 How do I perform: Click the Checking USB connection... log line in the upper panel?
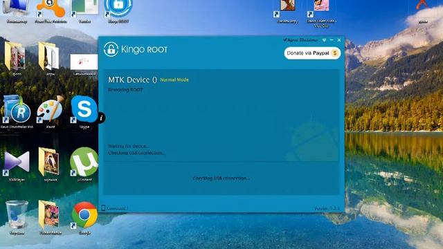[x=137, y=153]
